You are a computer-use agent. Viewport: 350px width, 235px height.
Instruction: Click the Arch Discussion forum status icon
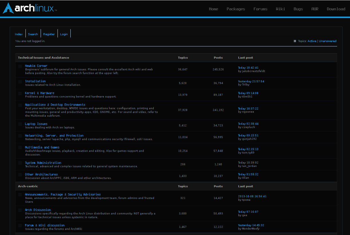20,210
